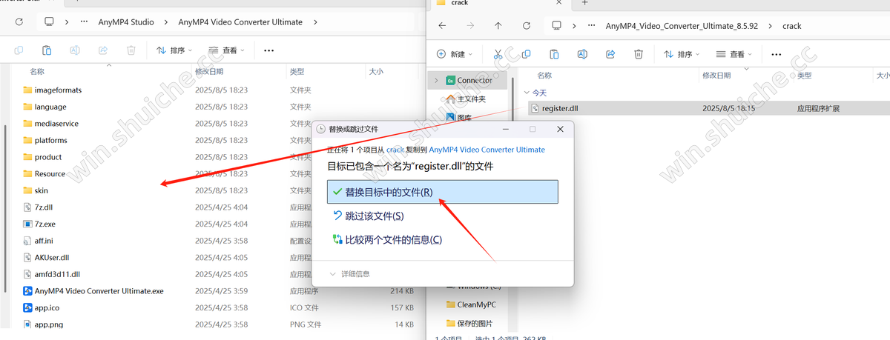Refresh the crack window

(x=526, y=26)
